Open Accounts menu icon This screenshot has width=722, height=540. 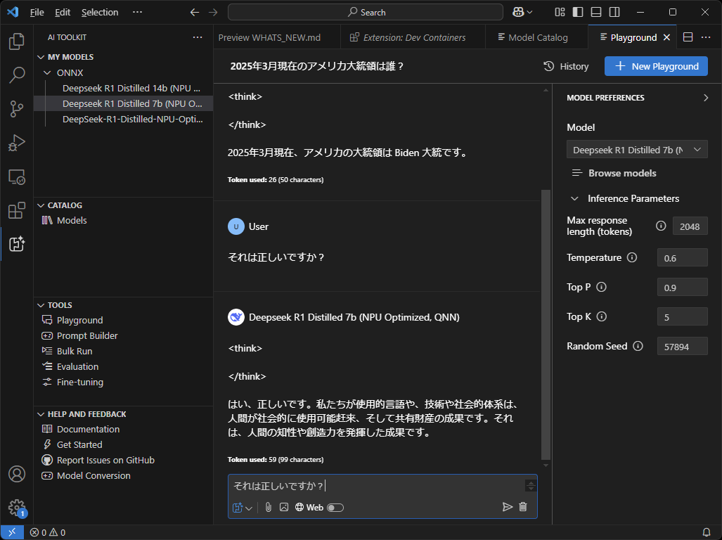click(x=17, y=474)
